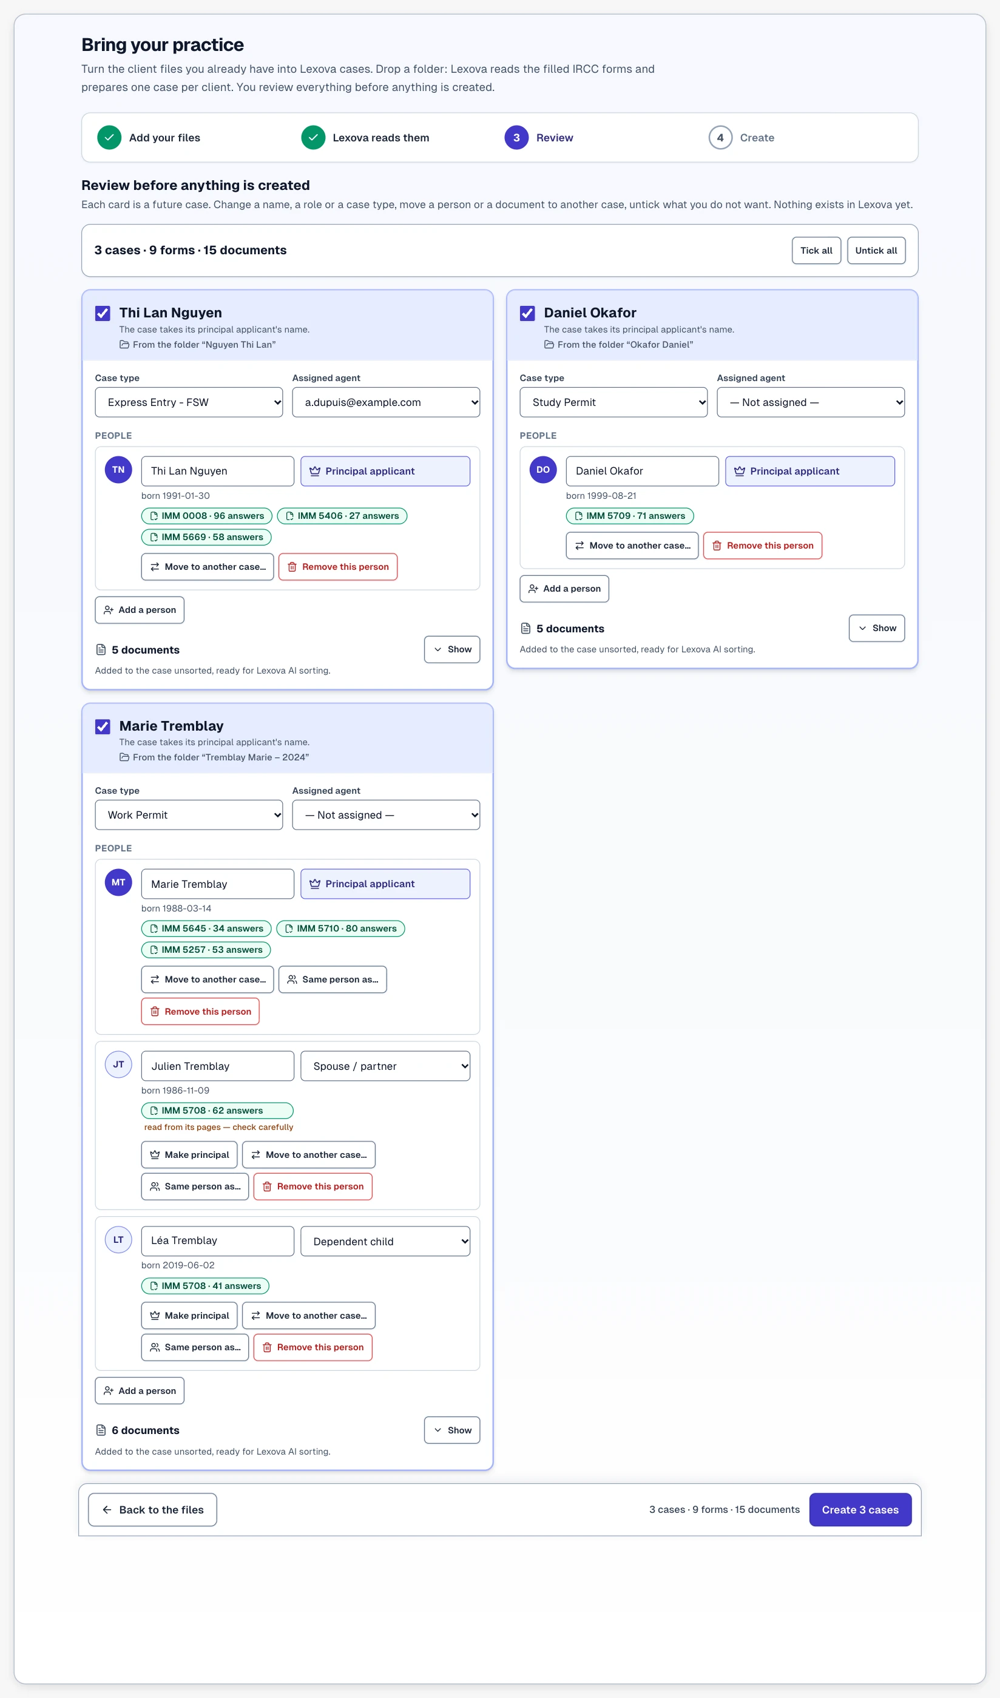Click the IMM 5669 · 58 answers form chip

coord(206,537)
